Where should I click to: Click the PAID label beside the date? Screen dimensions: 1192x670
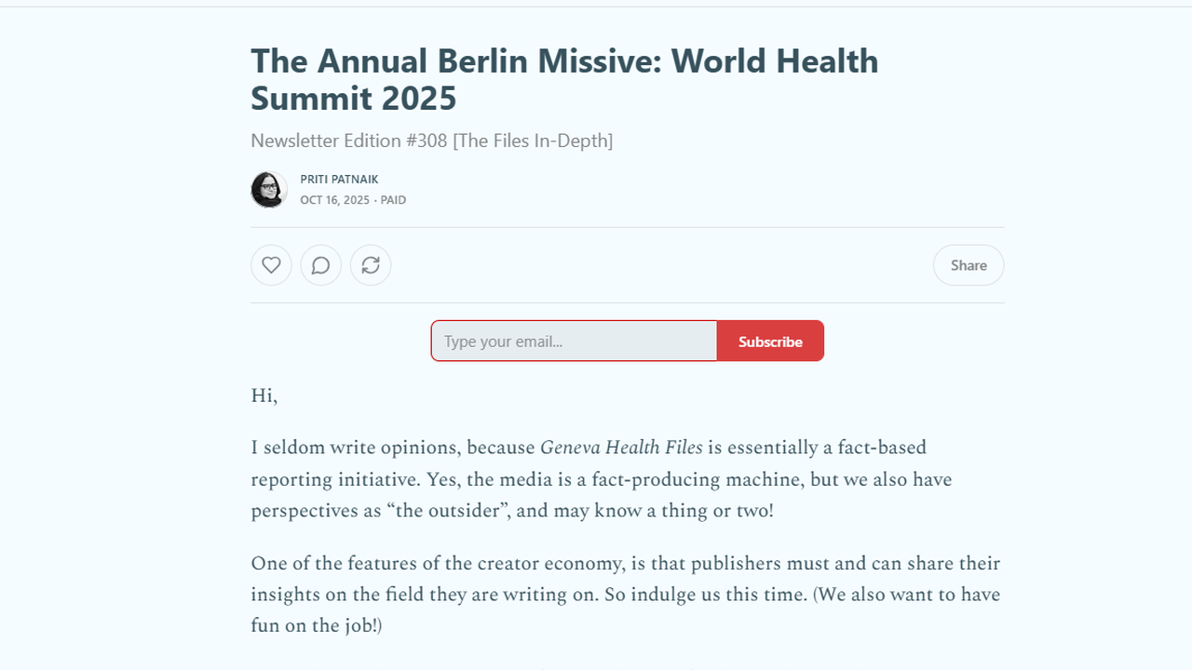(393, 200)
